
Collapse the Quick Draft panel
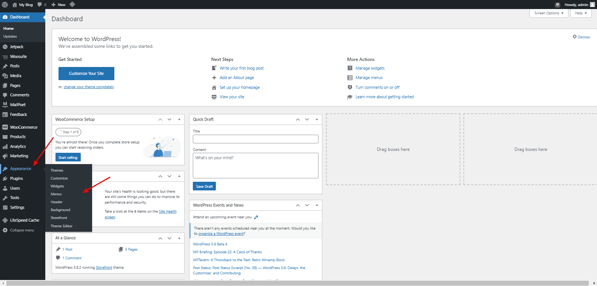317,119
